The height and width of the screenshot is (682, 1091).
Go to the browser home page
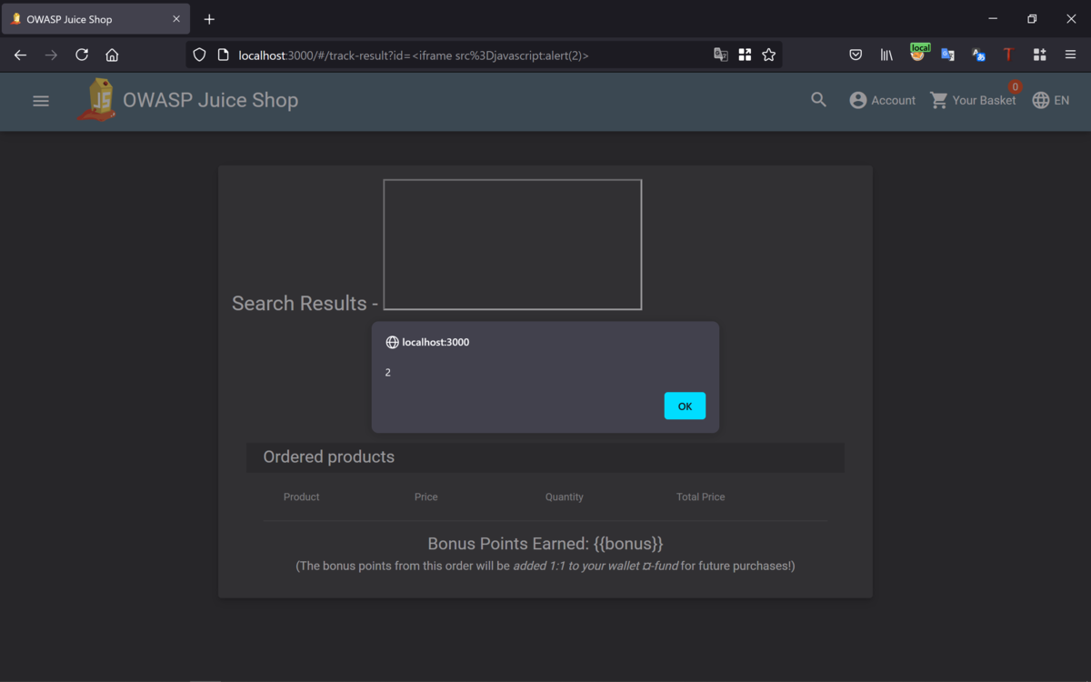coord(112,55)
